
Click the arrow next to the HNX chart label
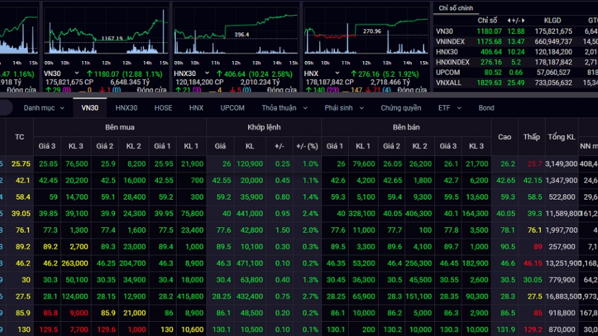(x=330, y=73)
